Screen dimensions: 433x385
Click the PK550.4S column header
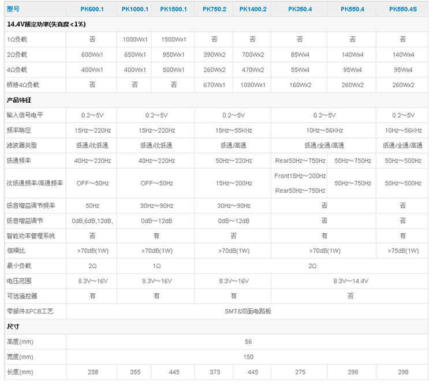(403, 9)
